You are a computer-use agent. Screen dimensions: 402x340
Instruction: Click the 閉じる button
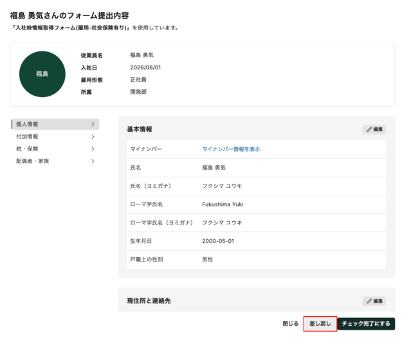[291, 323]
